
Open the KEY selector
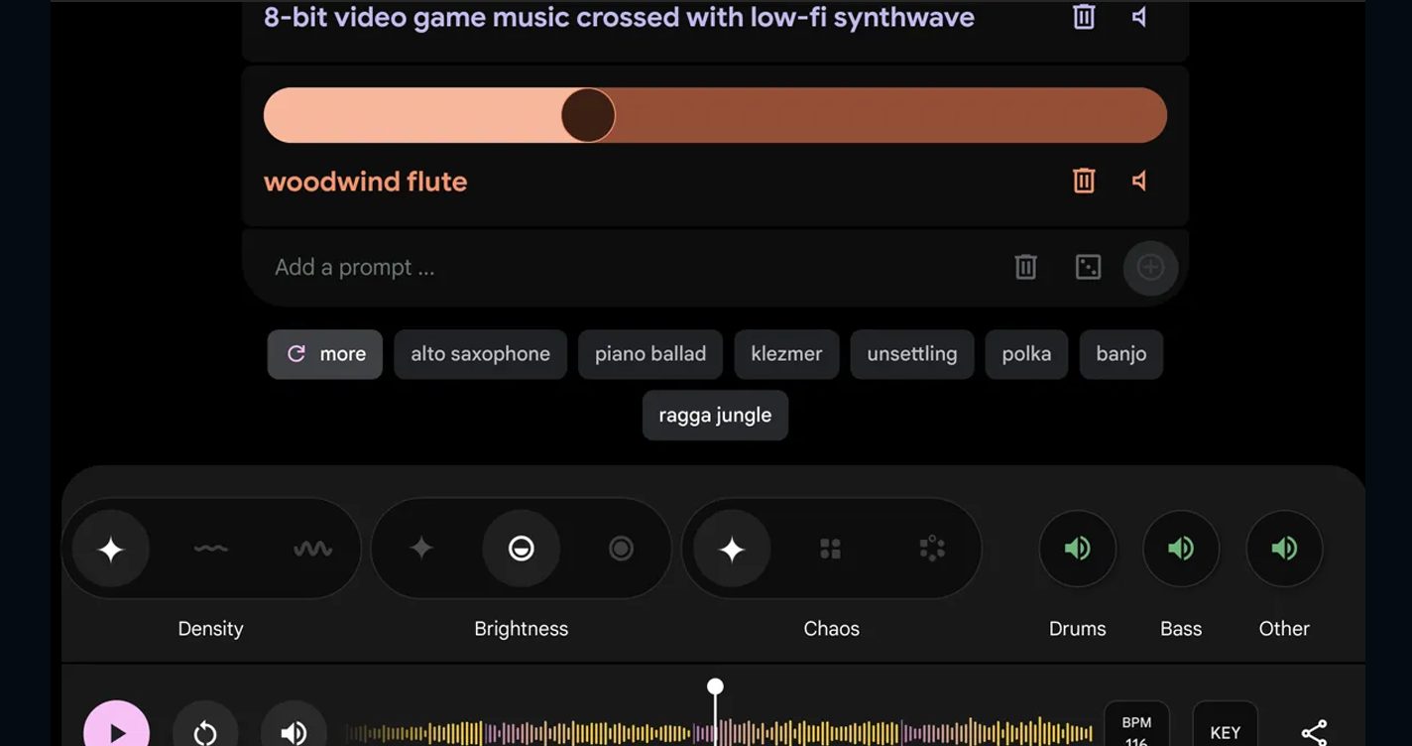click(1225, 731)
